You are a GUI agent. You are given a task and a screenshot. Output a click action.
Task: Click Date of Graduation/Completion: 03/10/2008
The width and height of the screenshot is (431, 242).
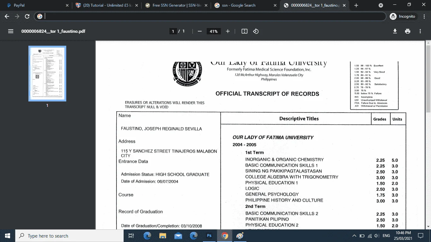coord(162,226)
